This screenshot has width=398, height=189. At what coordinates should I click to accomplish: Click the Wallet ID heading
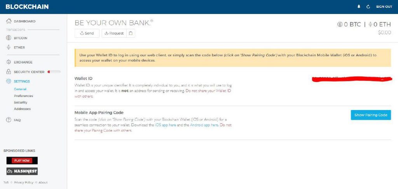tap(84, 79)
